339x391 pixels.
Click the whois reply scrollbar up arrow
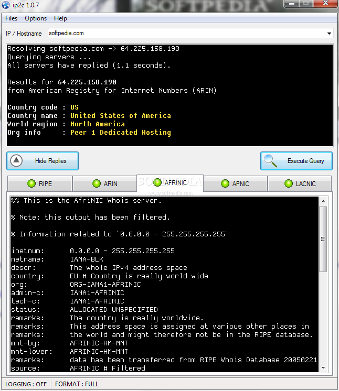point(323,201)
